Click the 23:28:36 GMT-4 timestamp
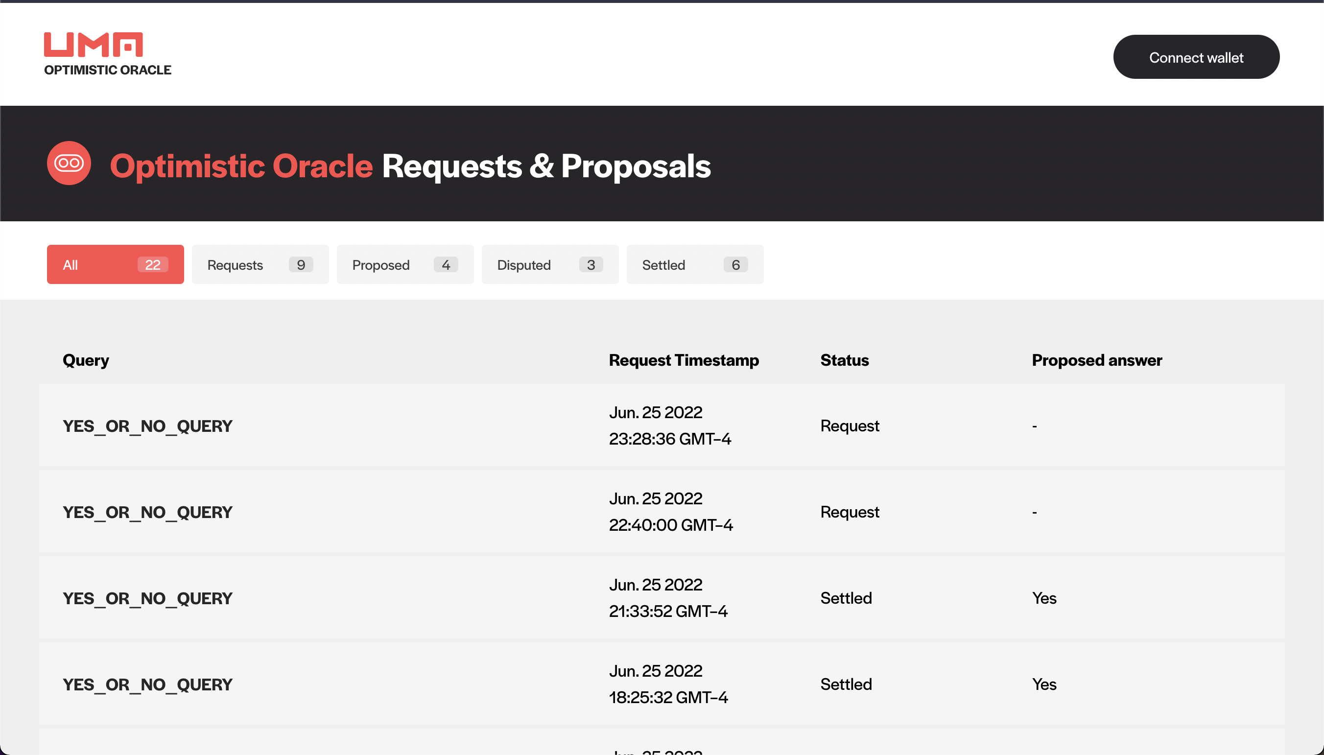 coord(670,439)
